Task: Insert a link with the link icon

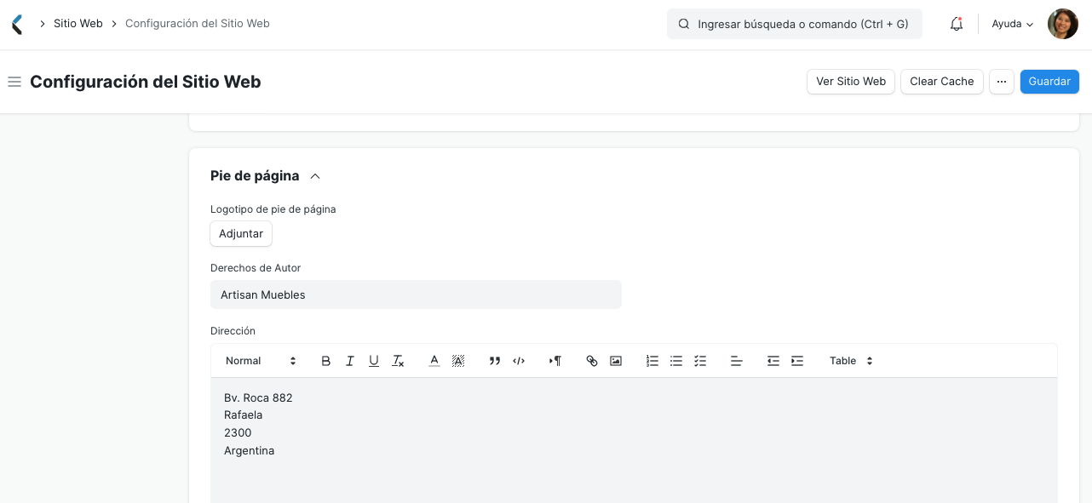Action: (x=592, y=360)
